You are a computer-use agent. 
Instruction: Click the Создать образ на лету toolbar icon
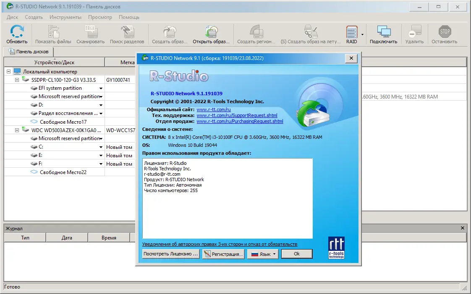[x=311, y=31]
